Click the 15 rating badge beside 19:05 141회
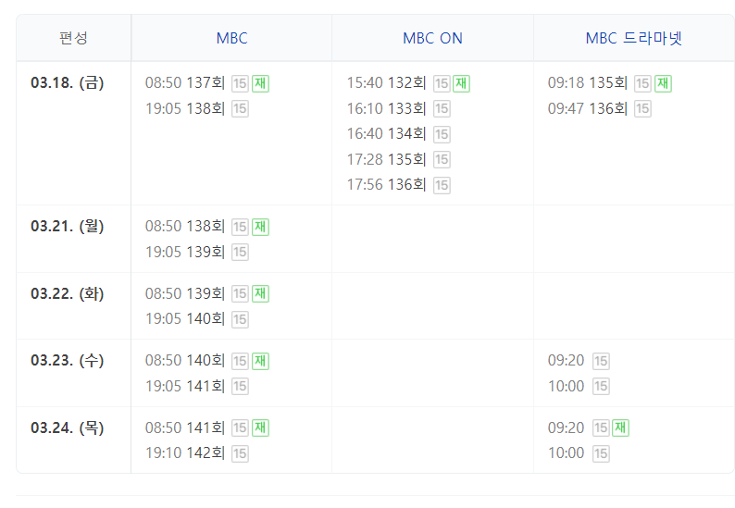Image resolution: width=735 pixels, height=508 pixels. [x=240, y=387]
